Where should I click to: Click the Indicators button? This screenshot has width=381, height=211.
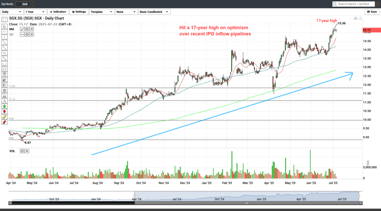pyautogui.click(x=58, y=12)
